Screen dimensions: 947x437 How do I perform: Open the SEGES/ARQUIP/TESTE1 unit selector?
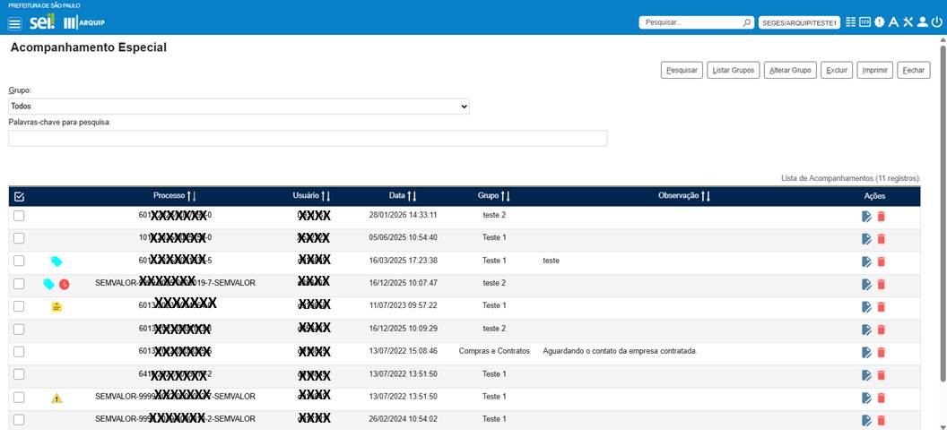(799, 22)
